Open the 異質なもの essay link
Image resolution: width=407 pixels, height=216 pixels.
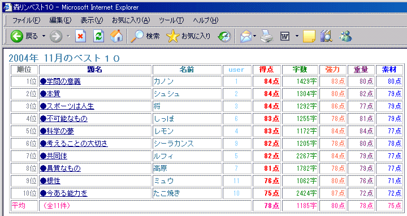[60, 169]
